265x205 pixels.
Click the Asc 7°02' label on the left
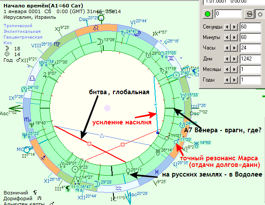tap(8, 113)
